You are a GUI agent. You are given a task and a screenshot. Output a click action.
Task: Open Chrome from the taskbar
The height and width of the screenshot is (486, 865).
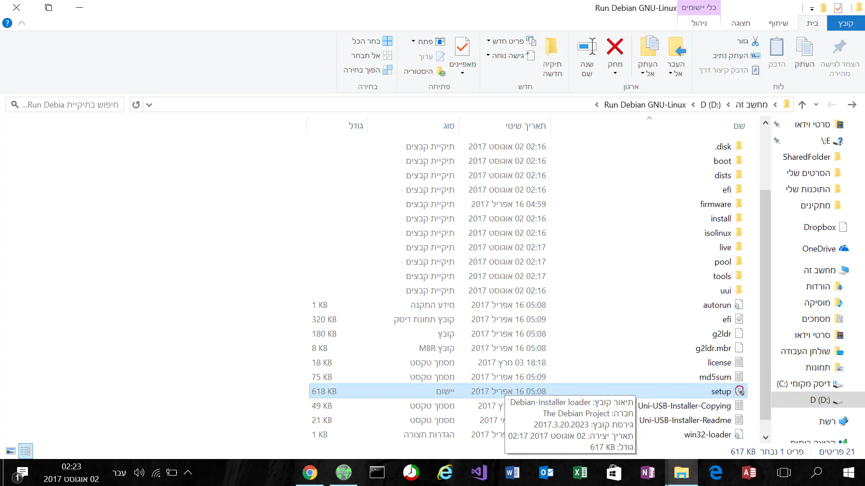point(310,472)
